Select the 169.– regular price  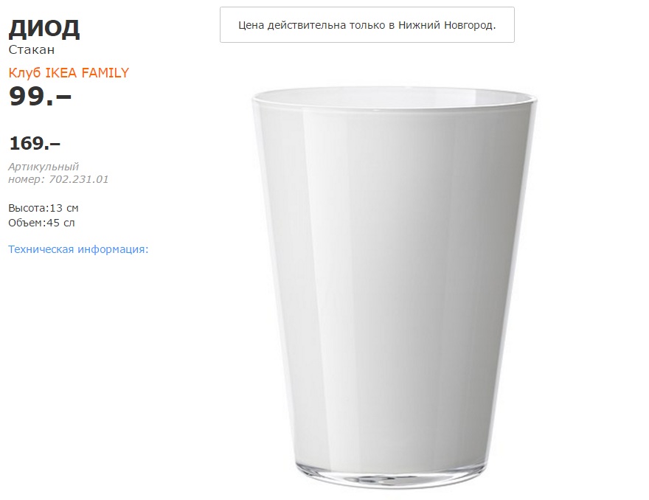pos(35,143)
